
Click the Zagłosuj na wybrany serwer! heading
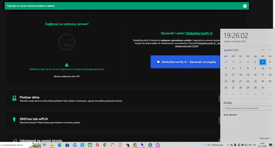coord(67,24)
